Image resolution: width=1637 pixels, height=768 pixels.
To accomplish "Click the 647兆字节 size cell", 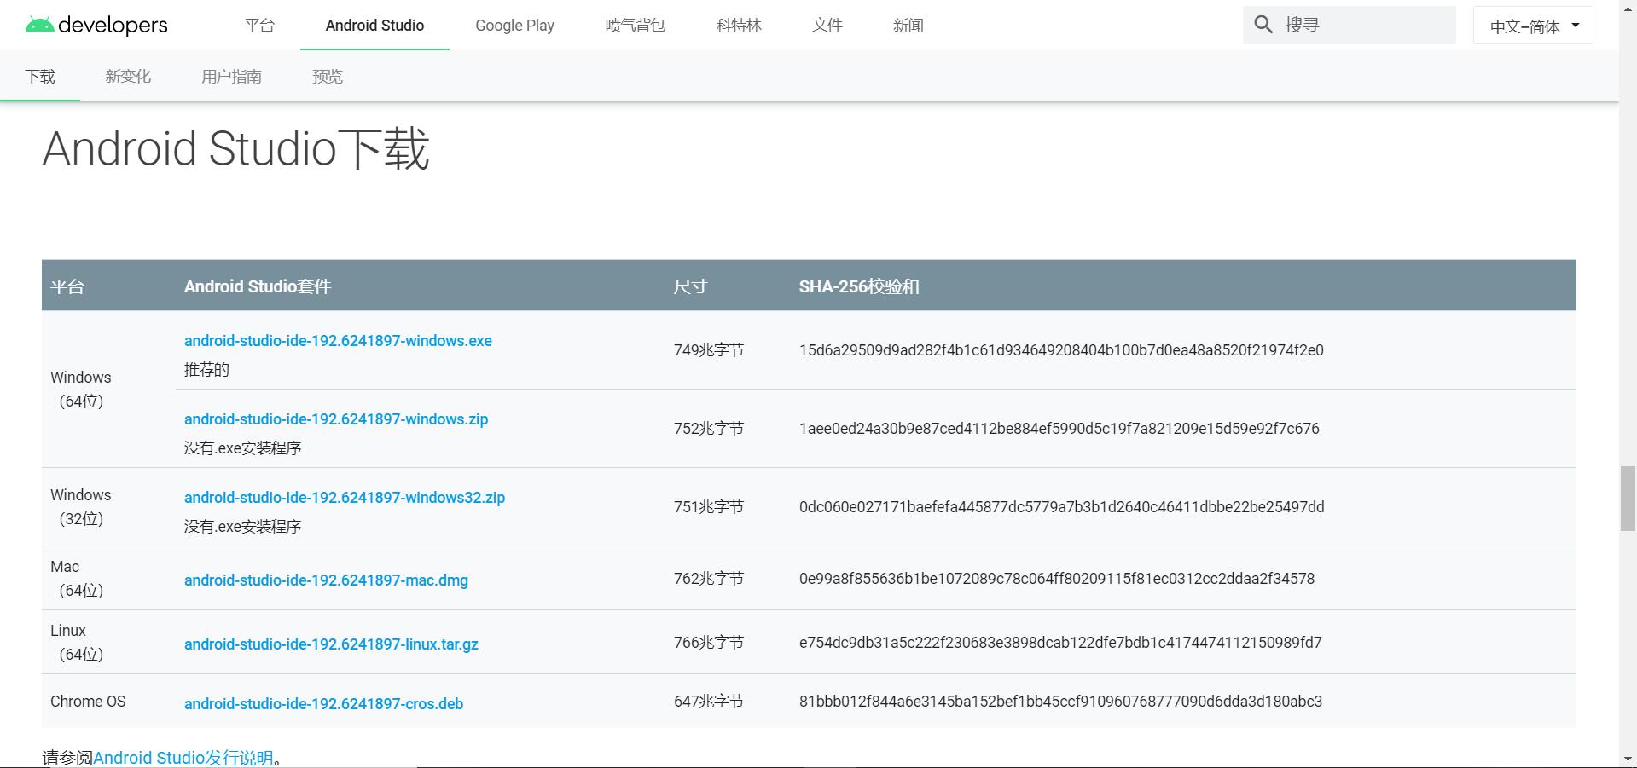I will tap(709, 702).
